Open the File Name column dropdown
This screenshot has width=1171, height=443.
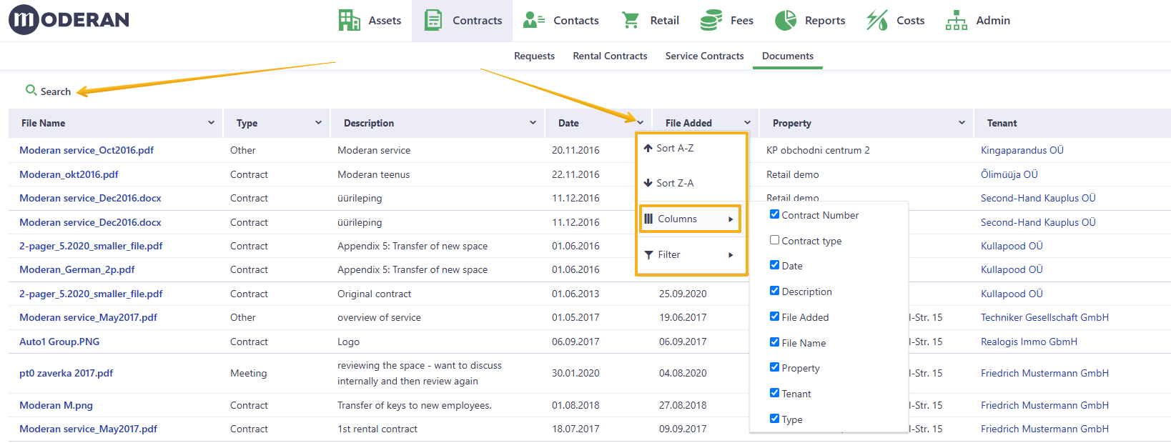tap(211, 123)
